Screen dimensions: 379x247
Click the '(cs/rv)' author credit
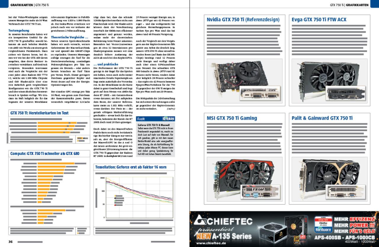[x=171, y=109]
